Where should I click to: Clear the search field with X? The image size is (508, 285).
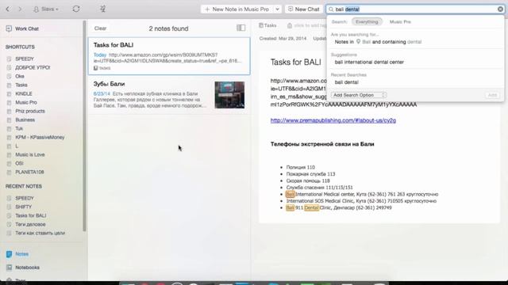click(x=500, y=9)
